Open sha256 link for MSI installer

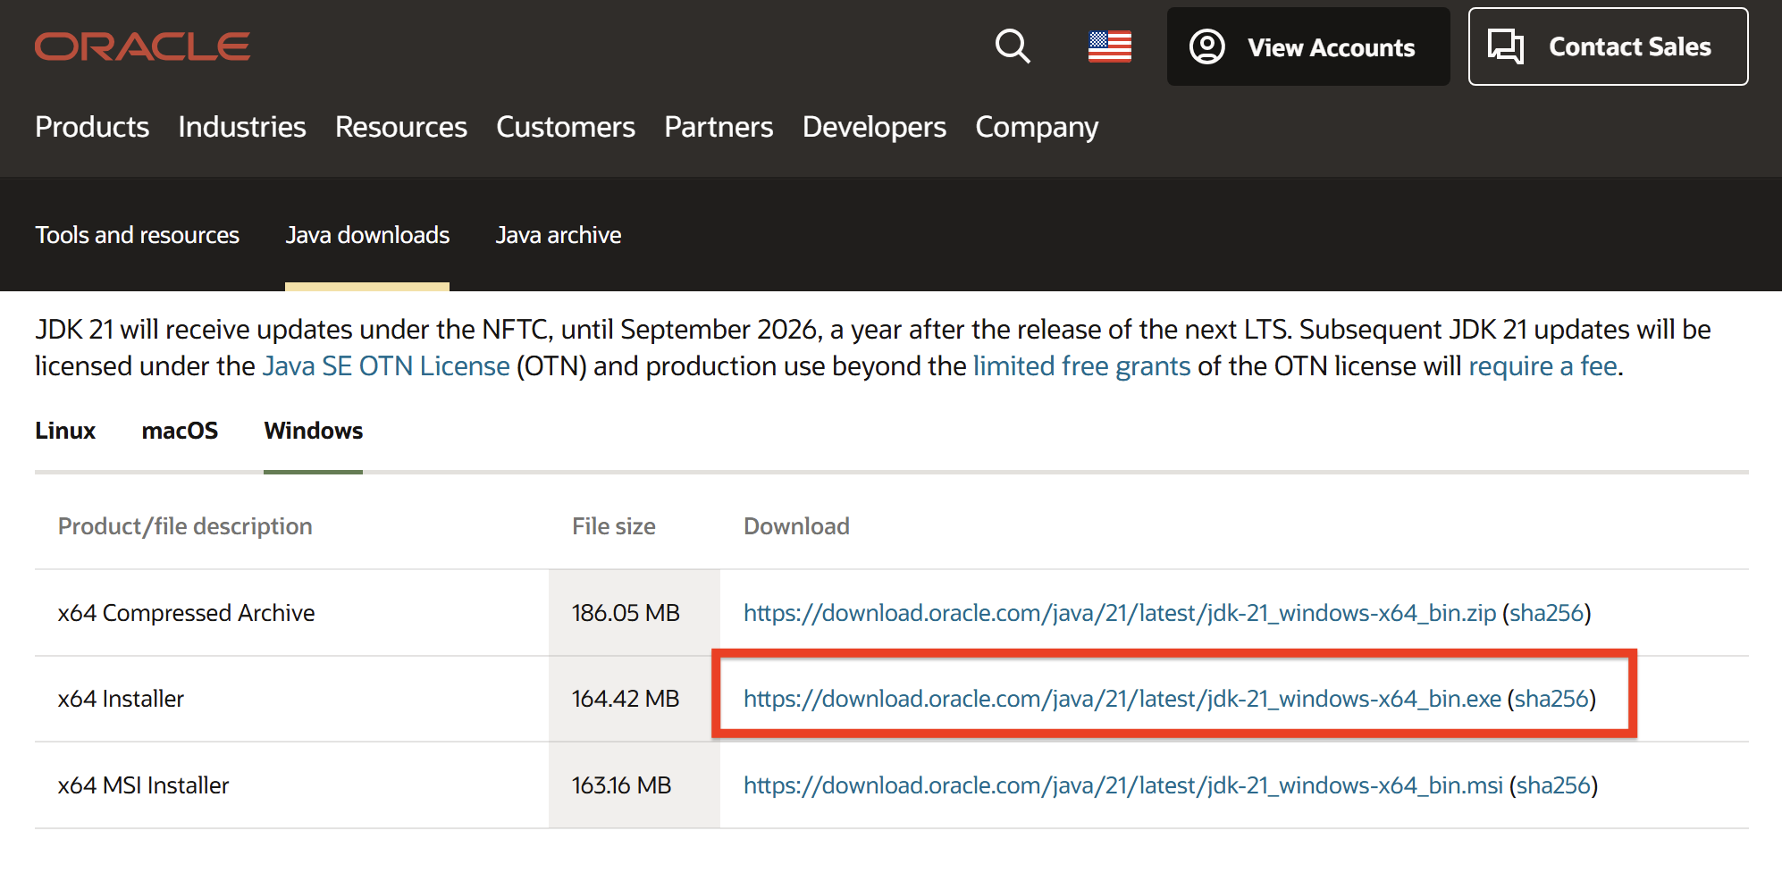click(x=1553, y=785)
